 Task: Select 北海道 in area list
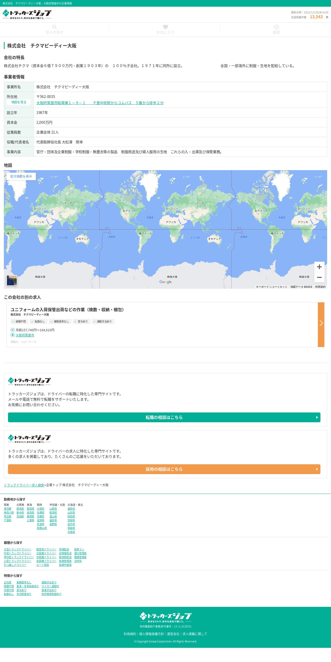71,532
